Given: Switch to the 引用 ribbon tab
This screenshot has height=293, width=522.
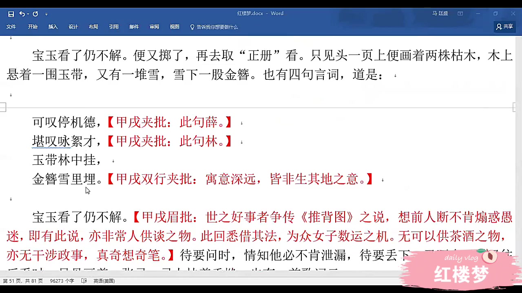Looking at the screenshot, I should tap(114, 27).
